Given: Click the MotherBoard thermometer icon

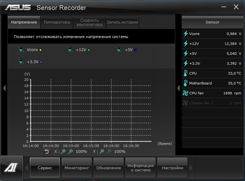Looking at the screenshot, I should [x=185, y=83].
